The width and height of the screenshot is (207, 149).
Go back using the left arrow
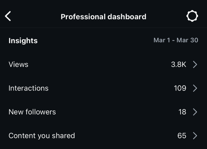[x=8, y=16]
